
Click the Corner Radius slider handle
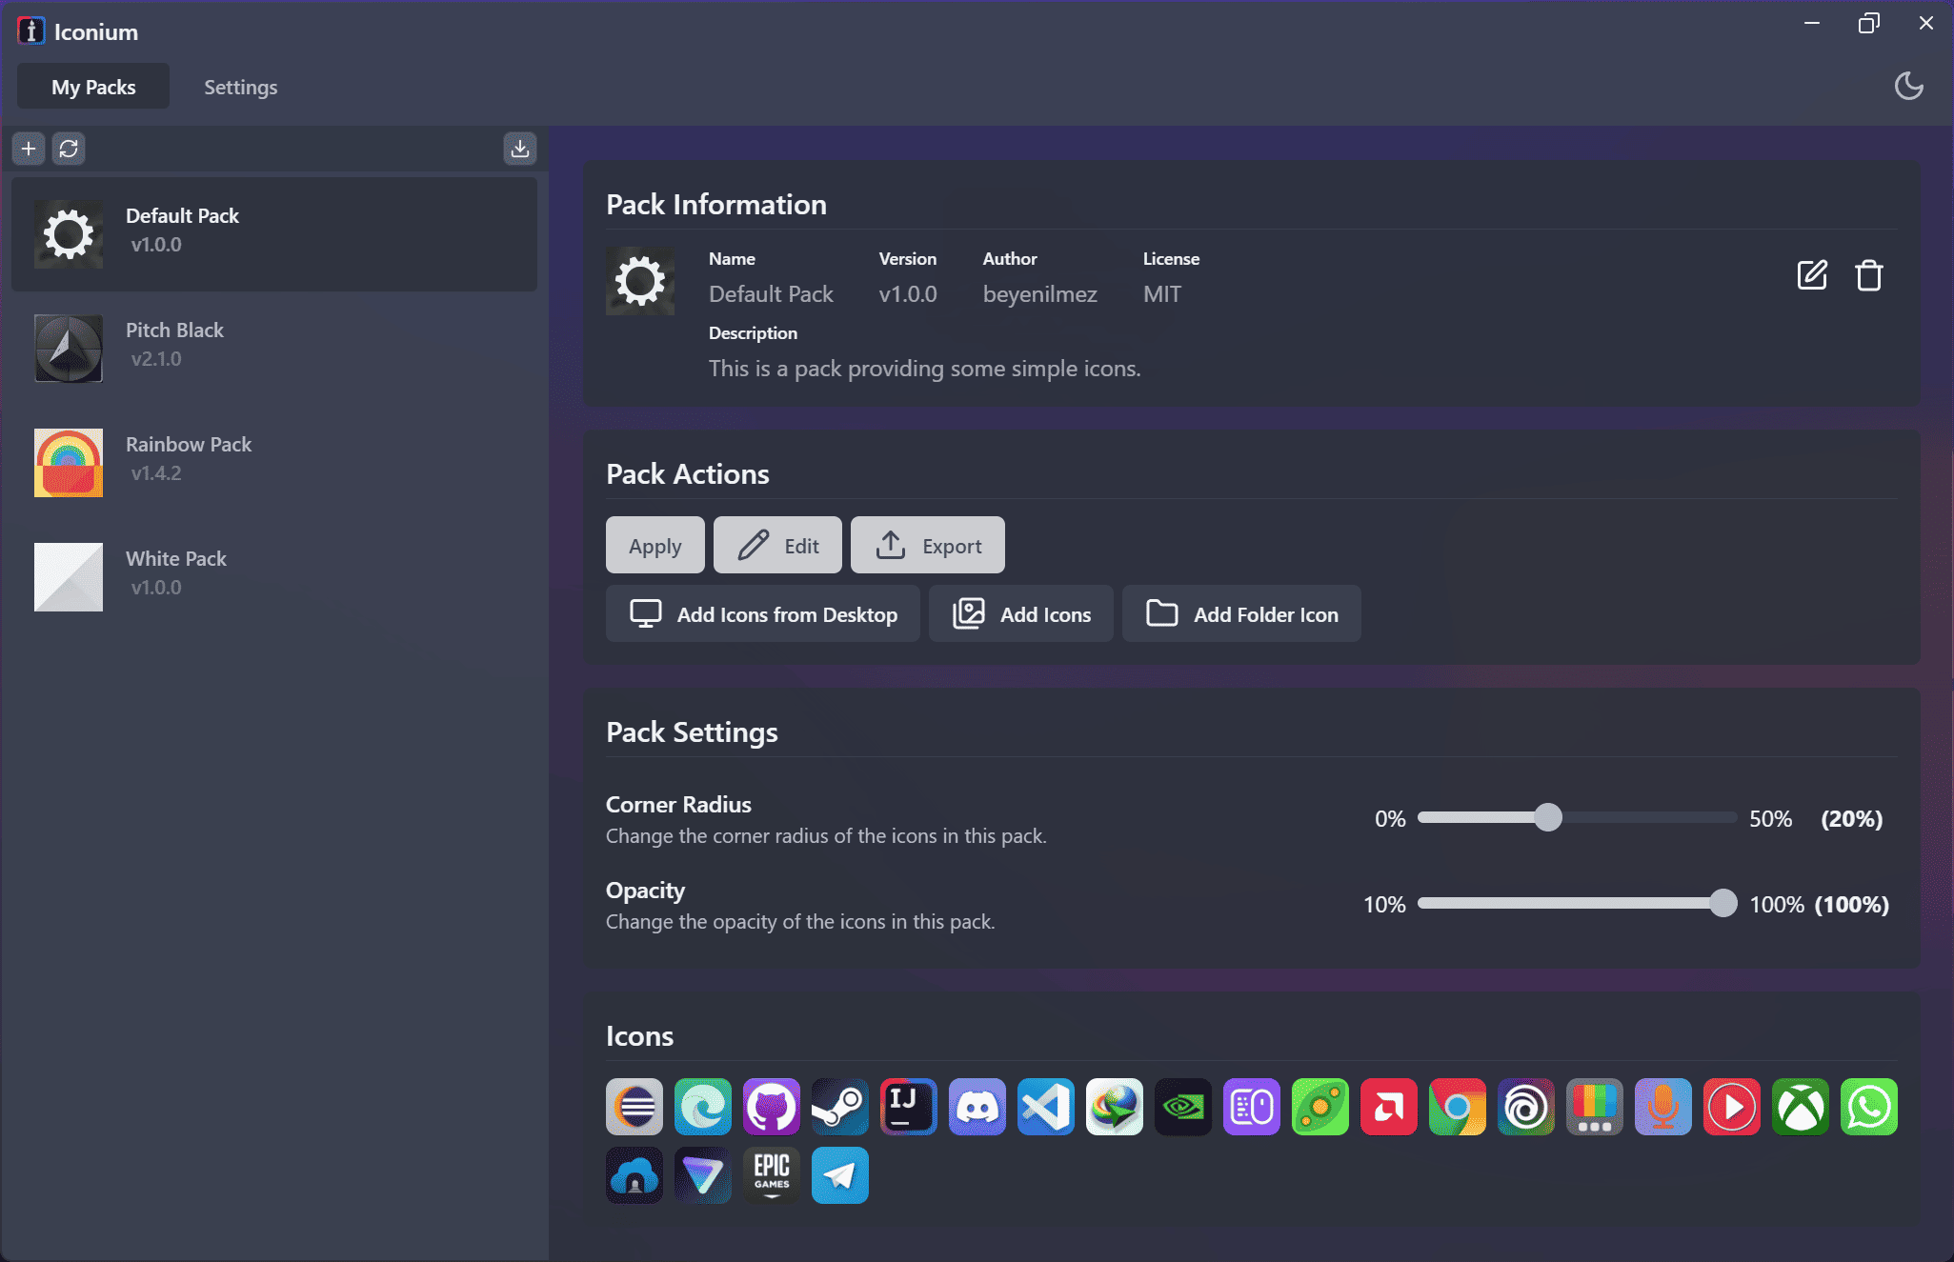coord(1548,817)
